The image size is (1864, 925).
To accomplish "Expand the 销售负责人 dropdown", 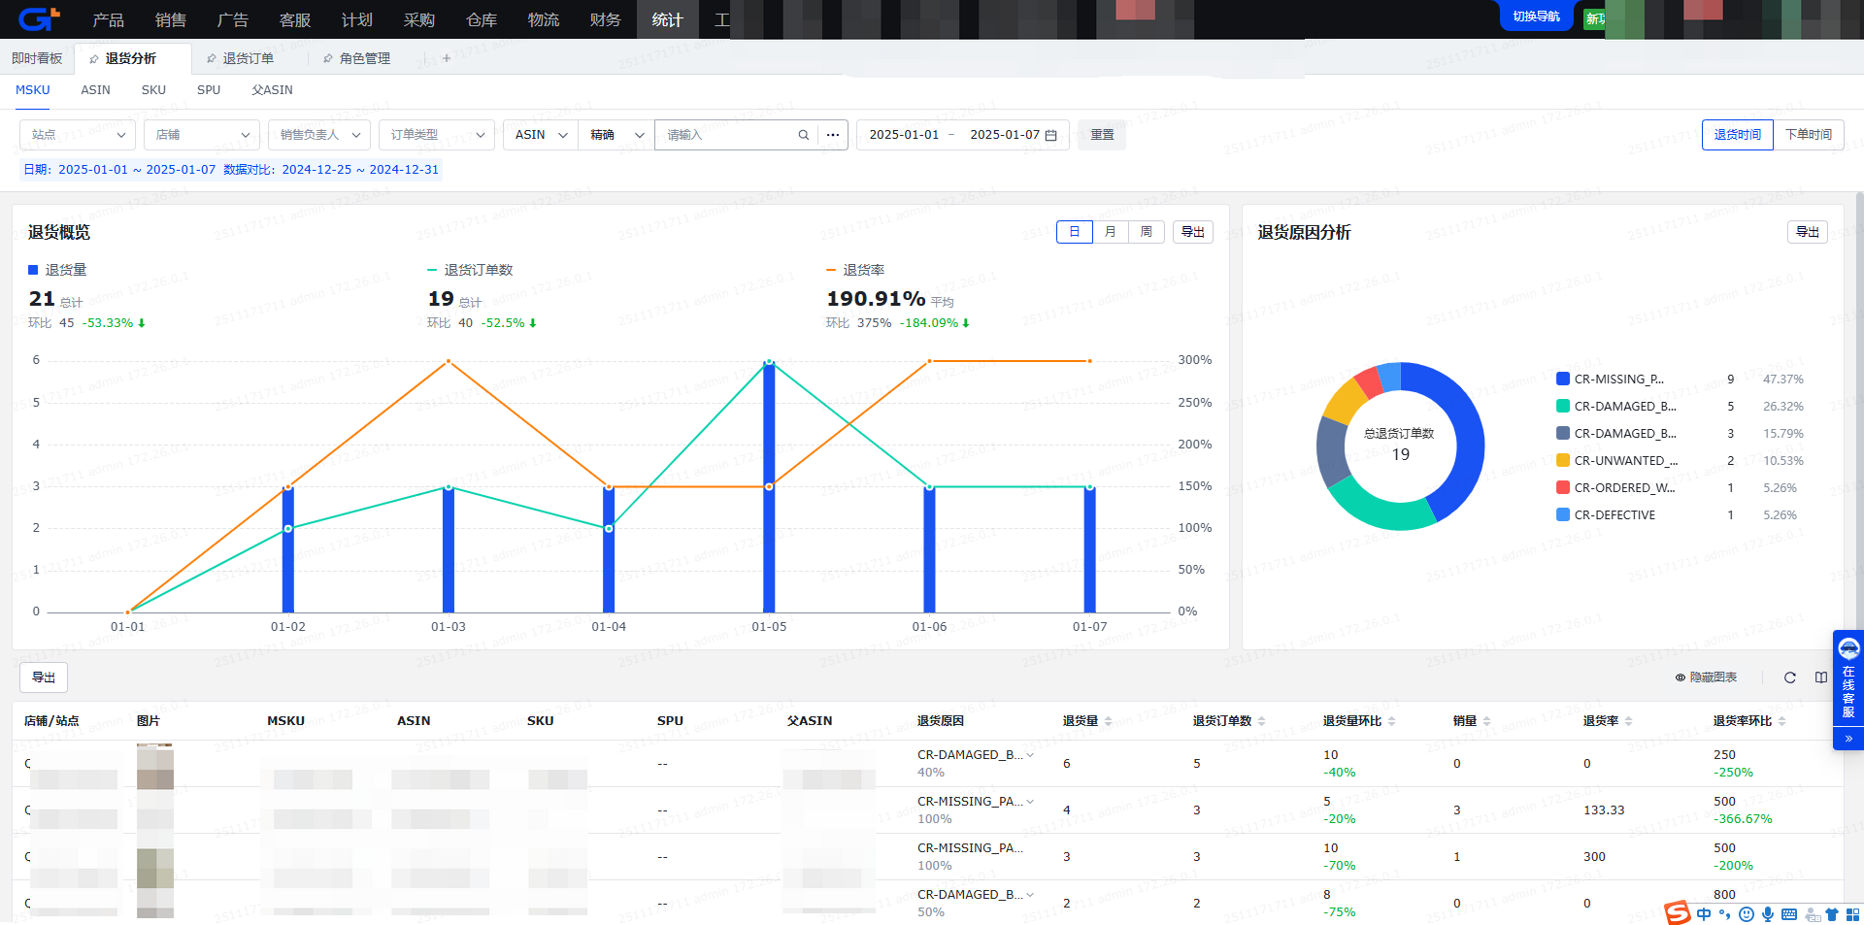I will click(x=318, y=135).
